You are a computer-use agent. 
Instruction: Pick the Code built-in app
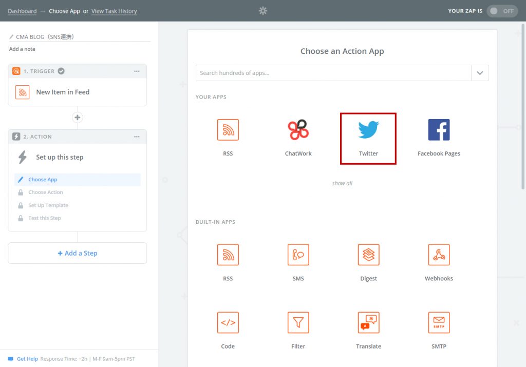(228, 322)
